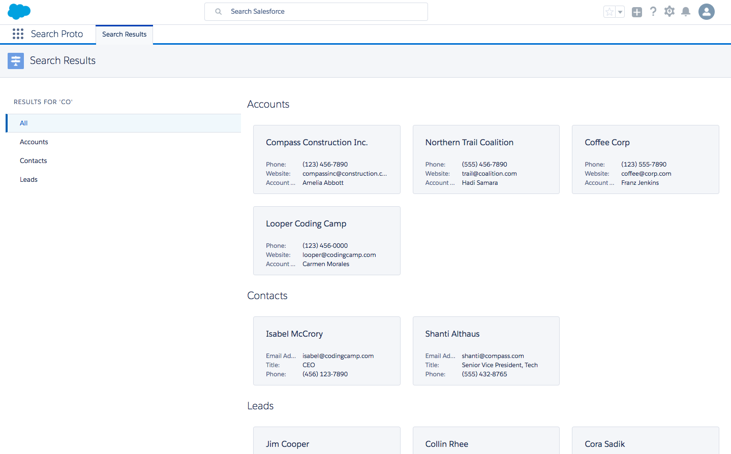Click isabel@codingcamp.com email address
The image size is (731, 454).
click(x=338, y=356)
